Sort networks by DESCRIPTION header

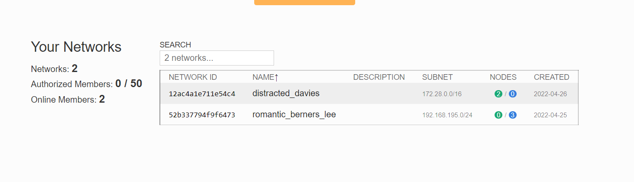pos(379,77)
